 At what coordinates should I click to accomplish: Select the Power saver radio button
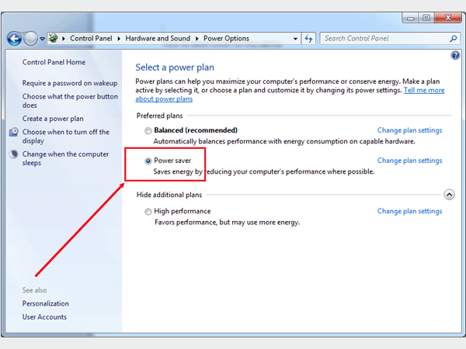148,161
